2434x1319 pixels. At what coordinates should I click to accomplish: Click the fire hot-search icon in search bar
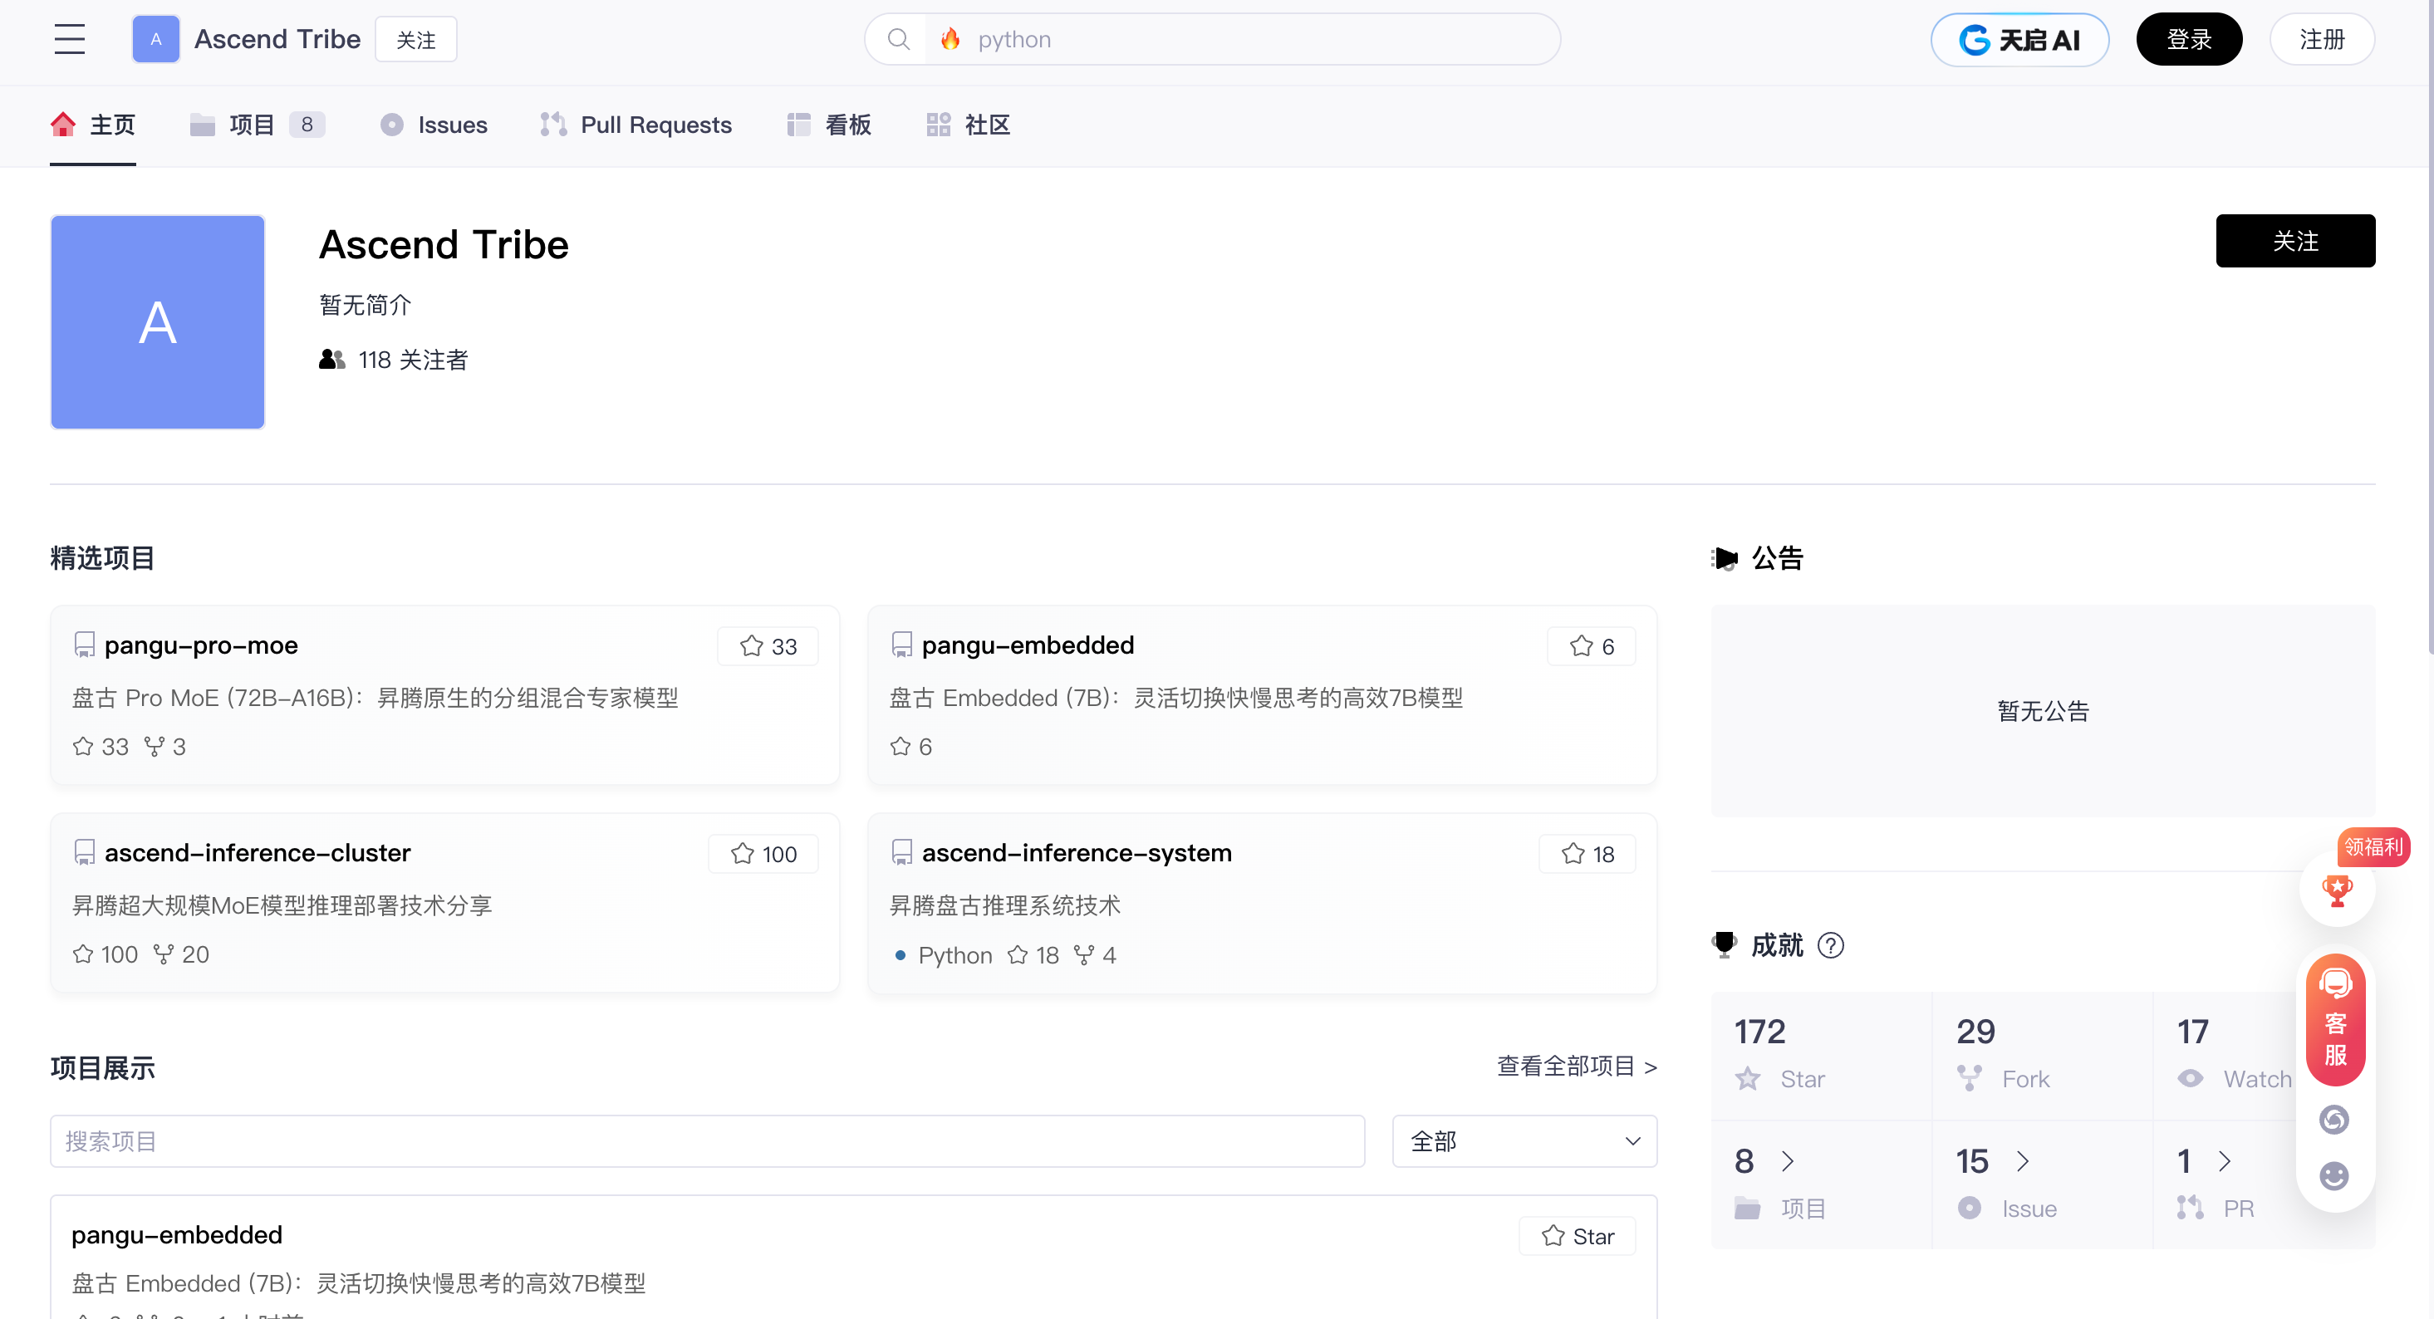click(950, 39)
